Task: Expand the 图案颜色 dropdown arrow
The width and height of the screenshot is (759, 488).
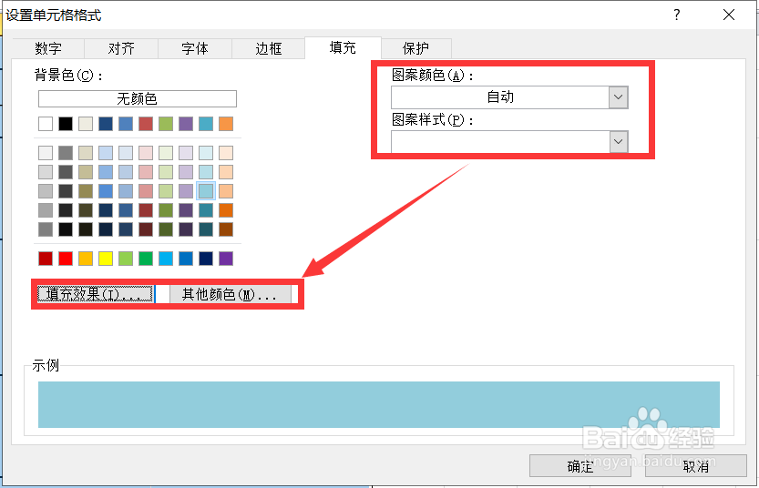Action: click(618, 97)
